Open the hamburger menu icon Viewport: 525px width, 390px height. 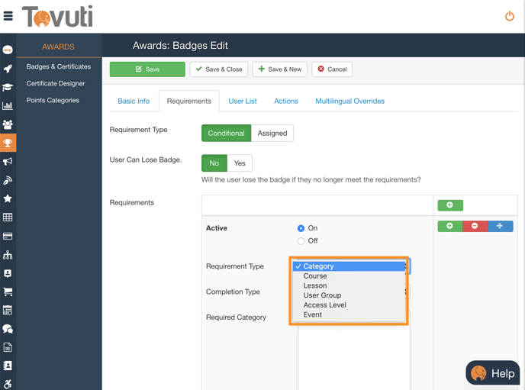click(8, 16)
